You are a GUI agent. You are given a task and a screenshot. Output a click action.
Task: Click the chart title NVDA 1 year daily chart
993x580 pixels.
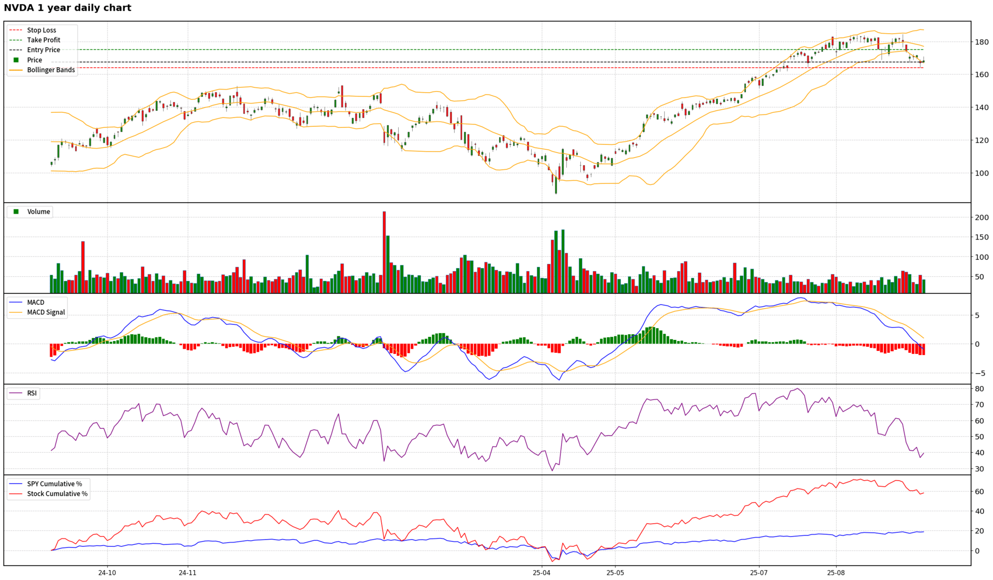(x=68, y=8)
